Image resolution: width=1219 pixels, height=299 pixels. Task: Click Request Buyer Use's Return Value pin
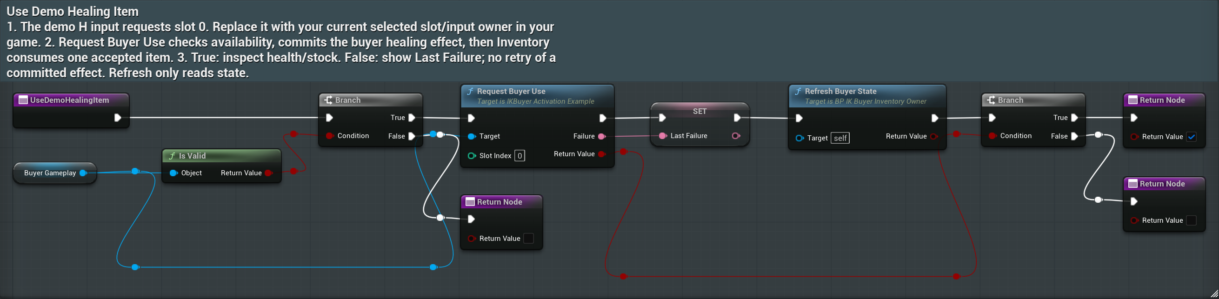coord(602,154)
